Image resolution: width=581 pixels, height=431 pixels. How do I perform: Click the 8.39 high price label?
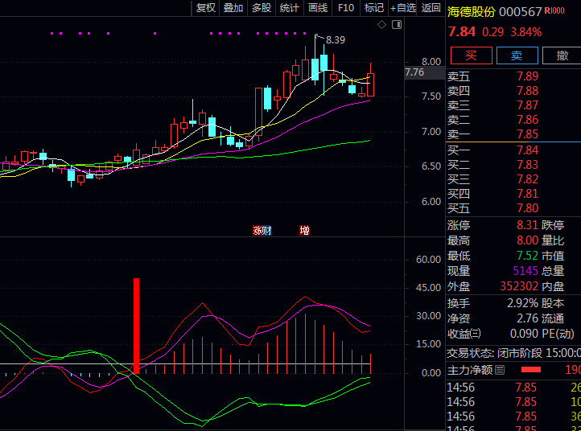click(336, 40)
